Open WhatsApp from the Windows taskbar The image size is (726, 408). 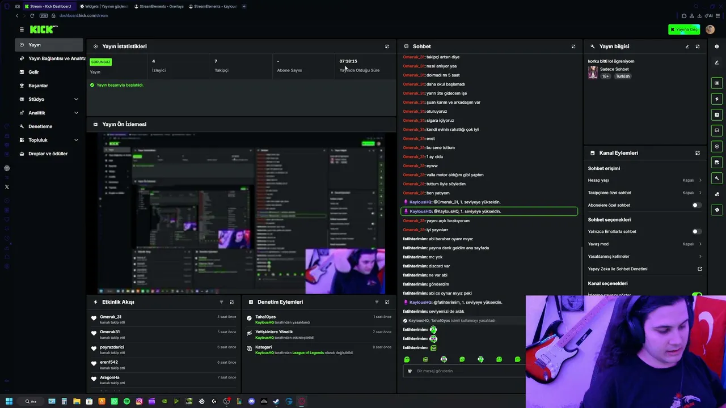[114, 401]
